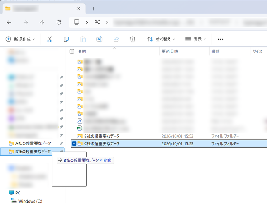Uncheck the C社の超重要なデータ checkbox

tap(74, 143)
